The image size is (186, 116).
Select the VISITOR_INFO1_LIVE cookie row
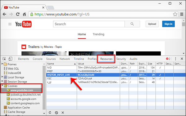[x=116, y=75]
